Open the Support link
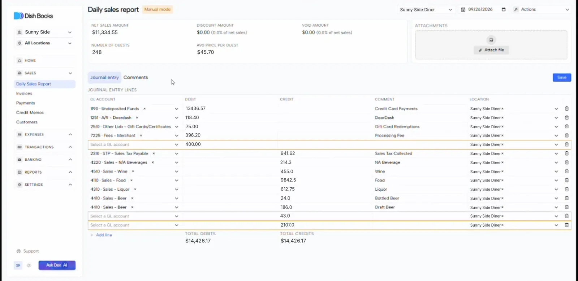The width and height of the screenshot is (578, 281). pos(28,251)
